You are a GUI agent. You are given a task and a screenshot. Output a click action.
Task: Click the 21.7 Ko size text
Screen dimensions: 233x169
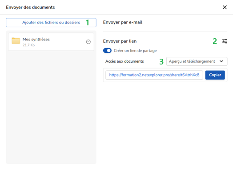28,45
